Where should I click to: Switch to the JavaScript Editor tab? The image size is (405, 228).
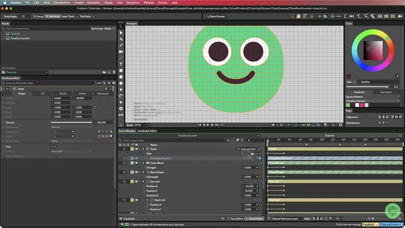(147, 131)
